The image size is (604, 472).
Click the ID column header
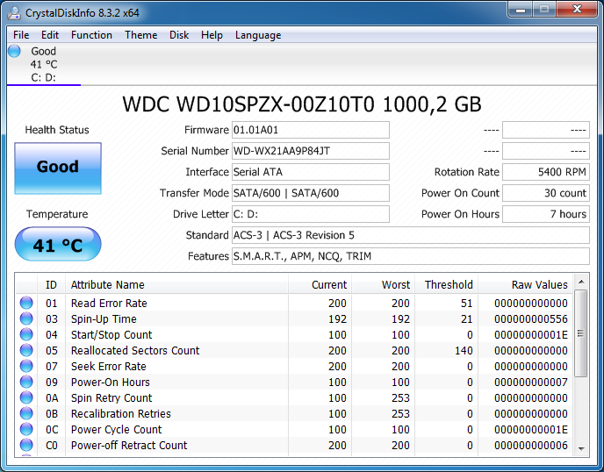[51, 284]
